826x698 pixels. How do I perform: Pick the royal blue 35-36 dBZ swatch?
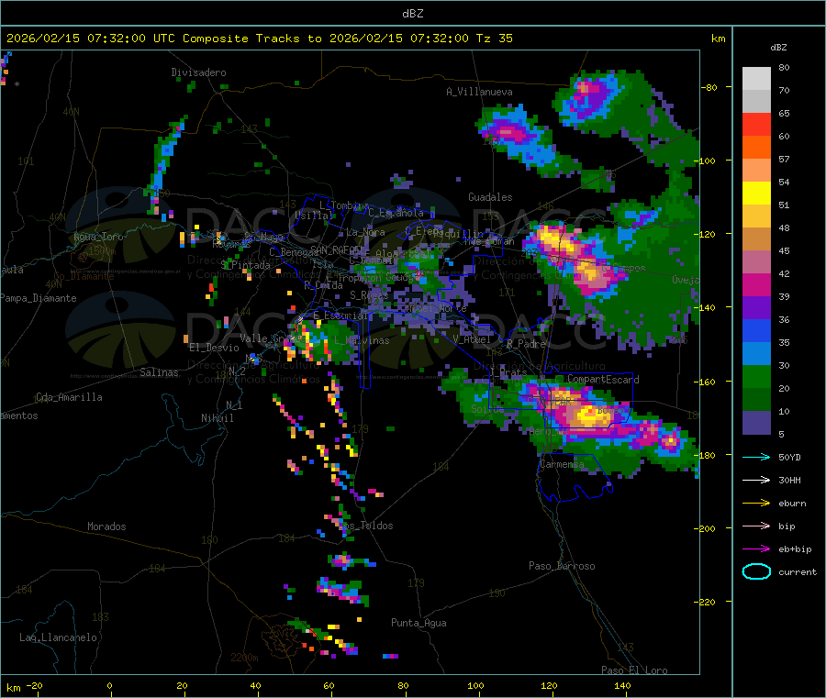756,330
